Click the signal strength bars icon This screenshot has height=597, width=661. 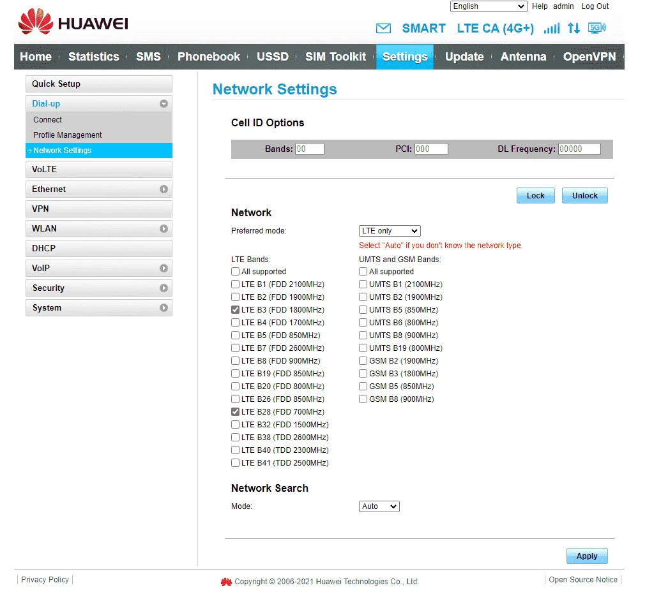pos(552,28)
